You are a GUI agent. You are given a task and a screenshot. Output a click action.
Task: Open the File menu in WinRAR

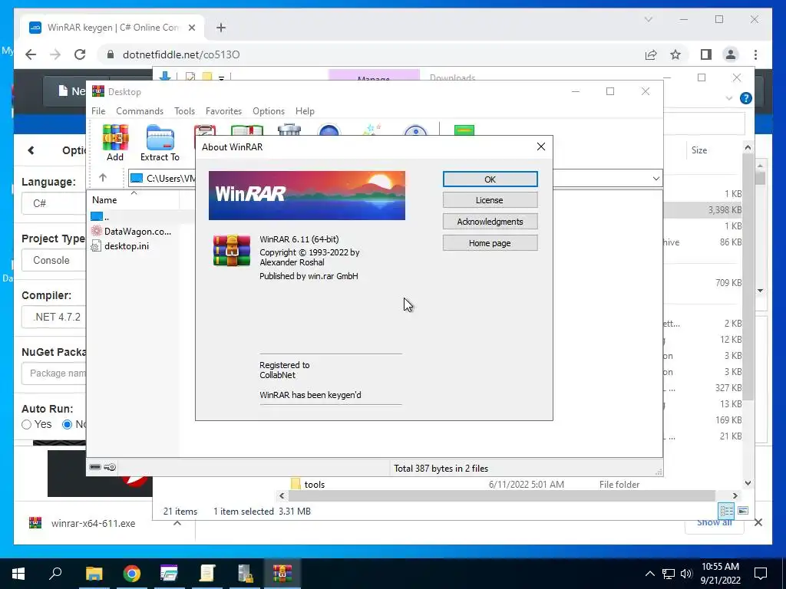(x=98, y=110)
